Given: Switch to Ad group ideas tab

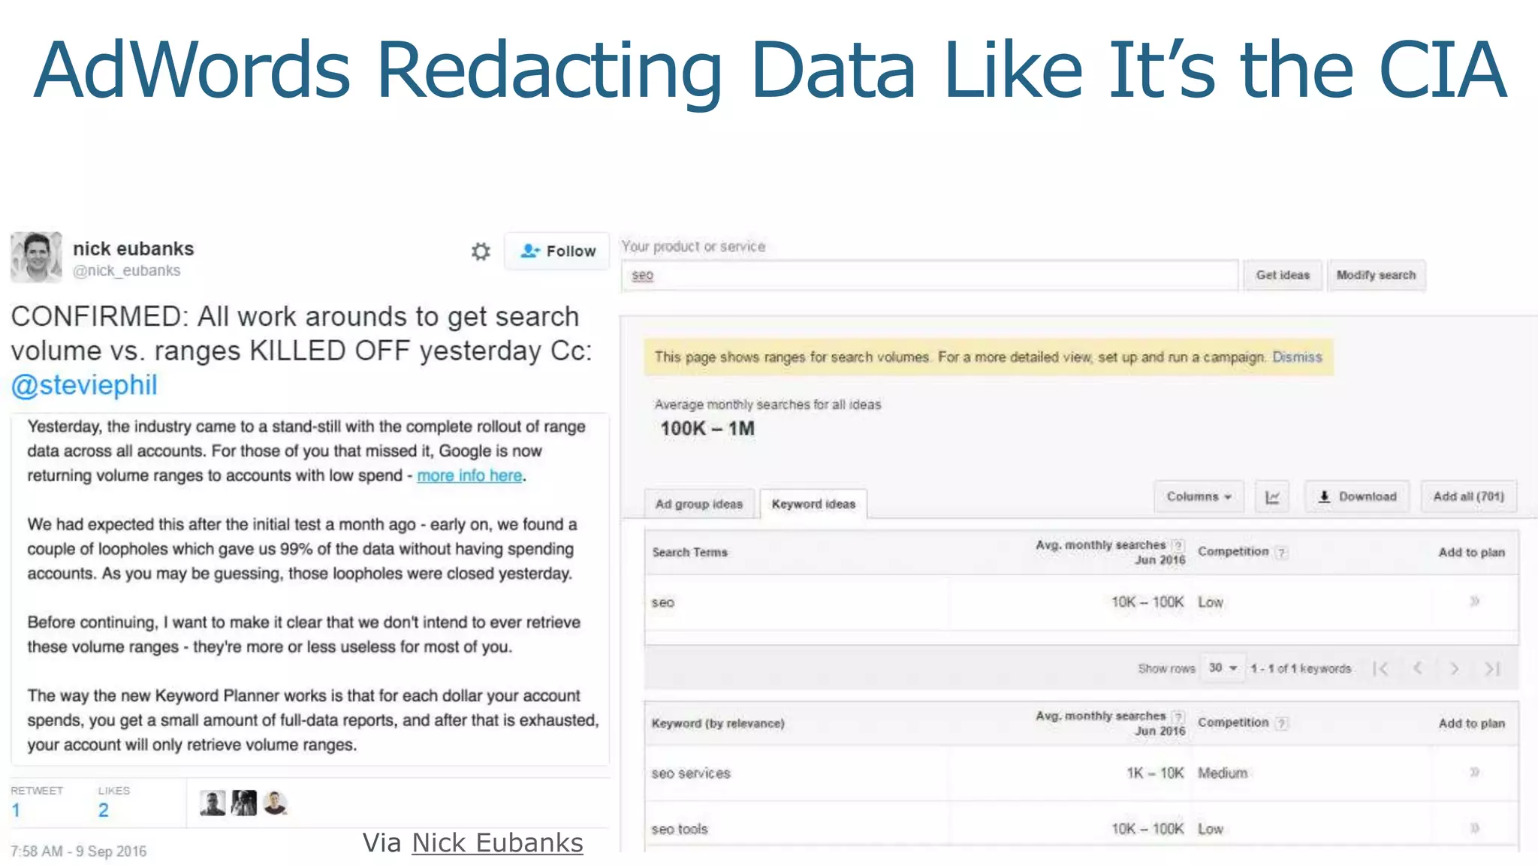Looking at the screenshot, I should point(699,504).
